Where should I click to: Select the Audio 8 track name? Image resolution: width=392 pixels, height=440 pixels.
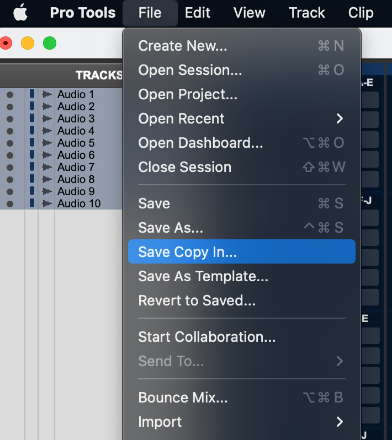(76, 179)
